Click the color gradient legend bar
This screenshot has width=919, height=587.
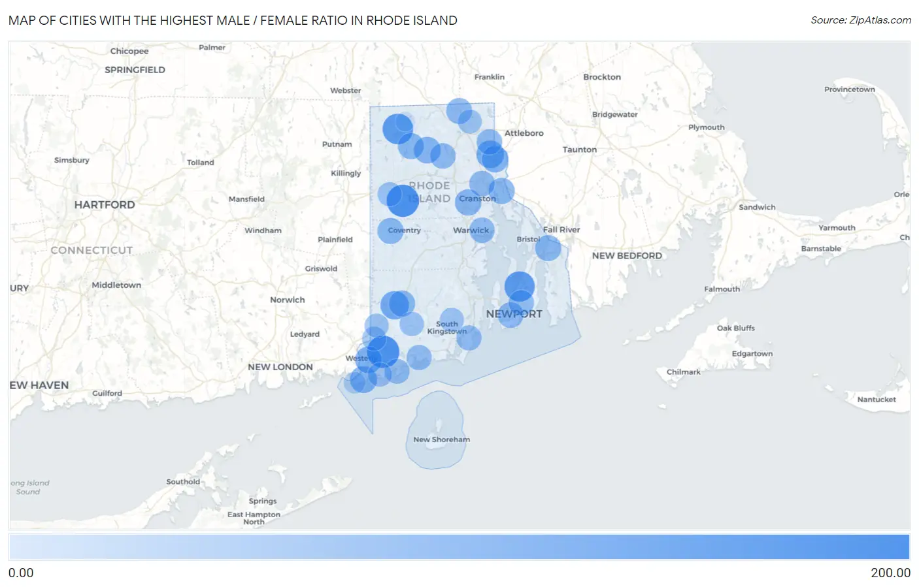[459, 547]
